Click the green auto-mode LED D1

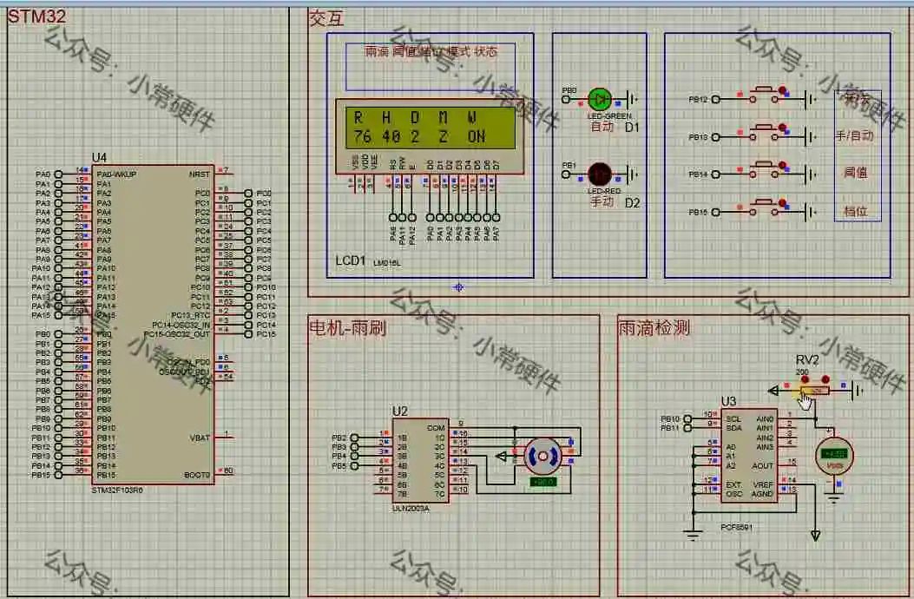599,99
